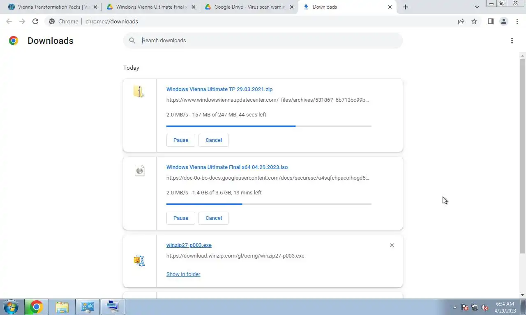Open Windows Explorer from the taskbar
This screenshot has height=315, width=526.
point(62,307)
